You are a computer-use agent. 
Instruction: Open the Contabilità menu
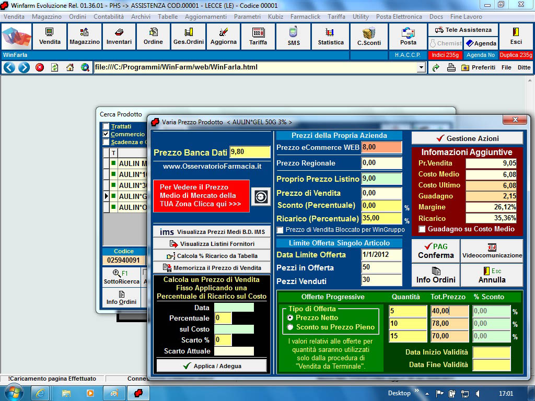[x=109, y=17]
